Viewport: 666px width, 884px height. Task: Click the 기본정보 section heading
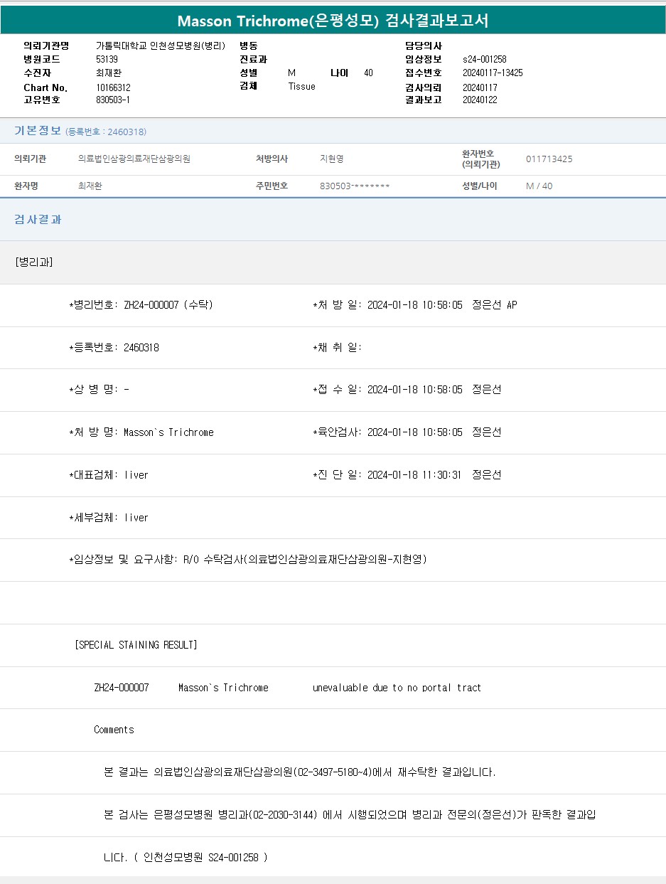(38, 131)
